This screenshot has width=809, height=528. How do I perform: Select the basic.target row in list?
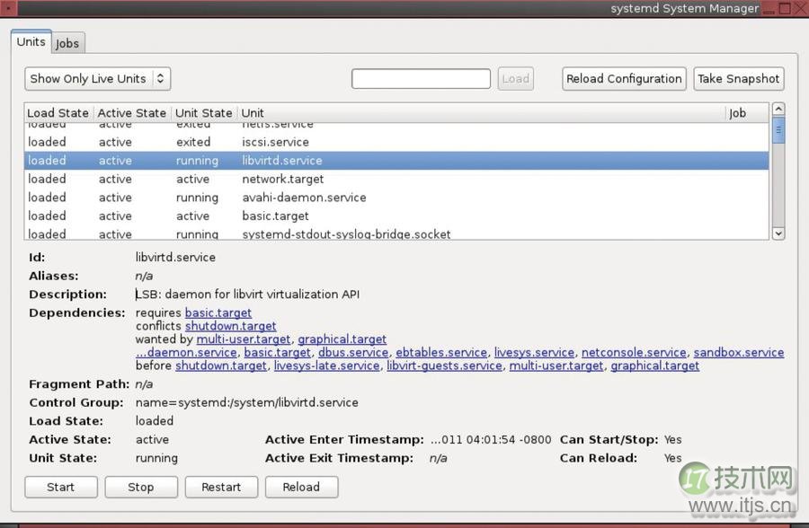coord(396,216)
